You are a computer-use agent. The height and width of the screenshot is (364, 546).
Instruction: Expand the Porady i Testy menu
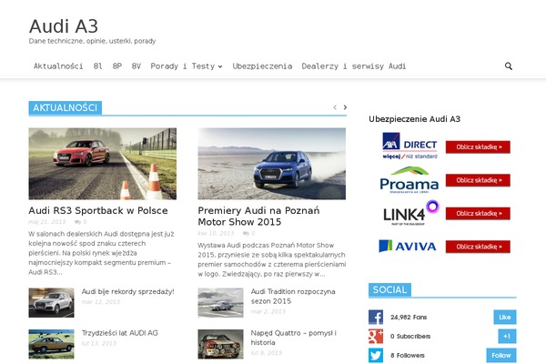(186, 66)
